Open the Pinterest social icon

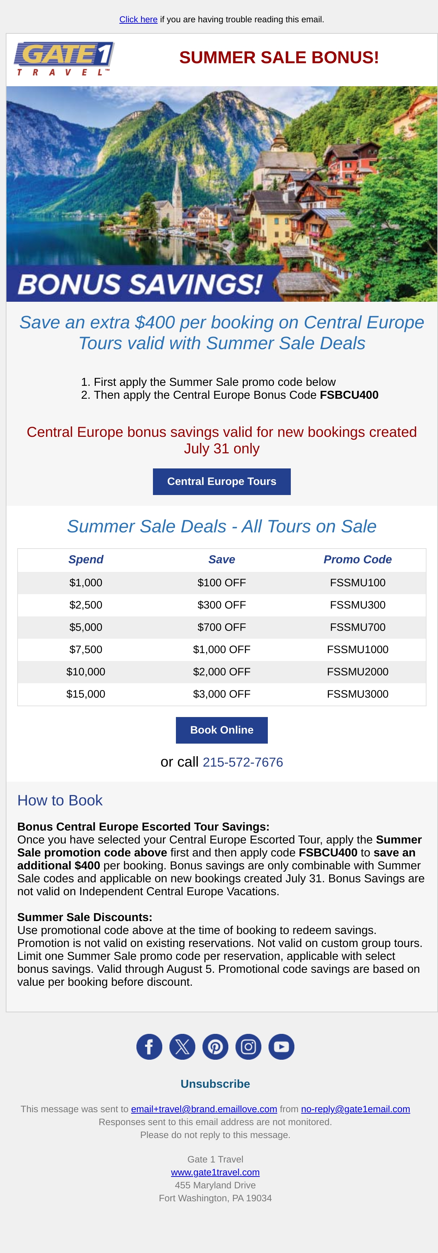[x=215, y=1047]
